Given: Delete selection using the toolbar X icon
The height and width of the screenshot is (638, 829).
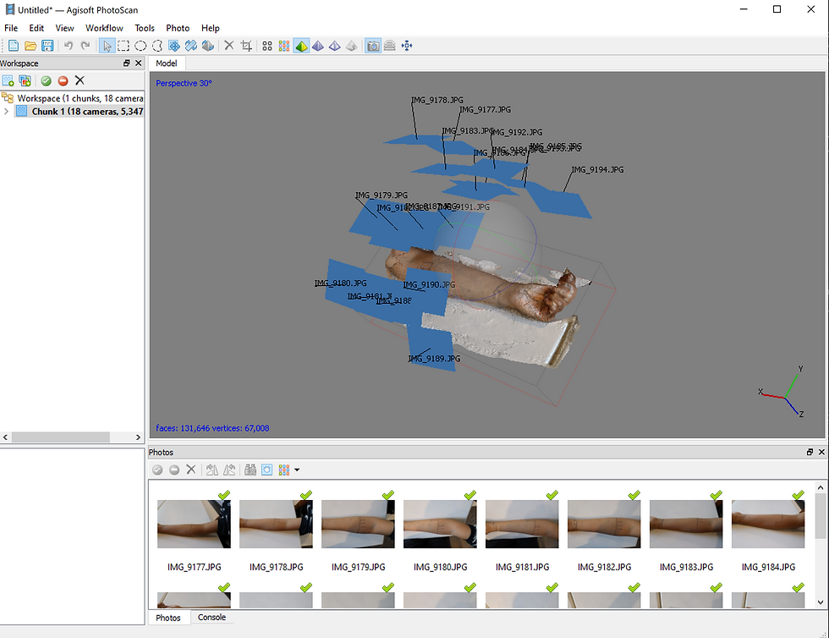Looking at the screenshot, I should coord(229,46).
